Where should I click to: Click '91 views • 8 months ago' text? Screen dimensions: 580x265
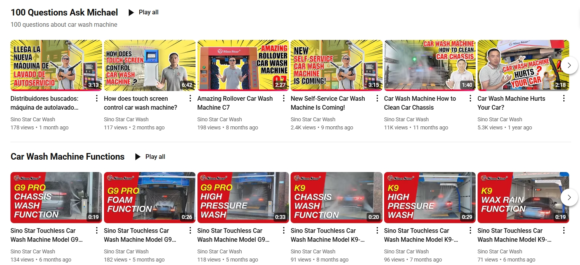[x=320, y=260]
